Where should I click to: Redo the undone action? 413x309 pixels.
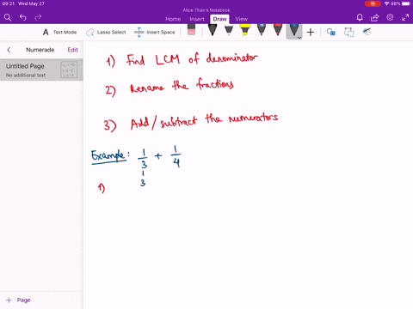coord(38,18)
